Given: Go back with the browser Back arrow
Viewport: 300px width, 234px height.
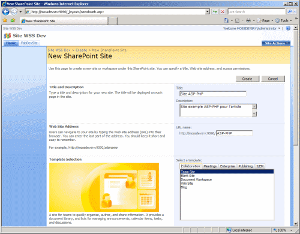Looking at the screenshot, I should [x=6, y=12].
